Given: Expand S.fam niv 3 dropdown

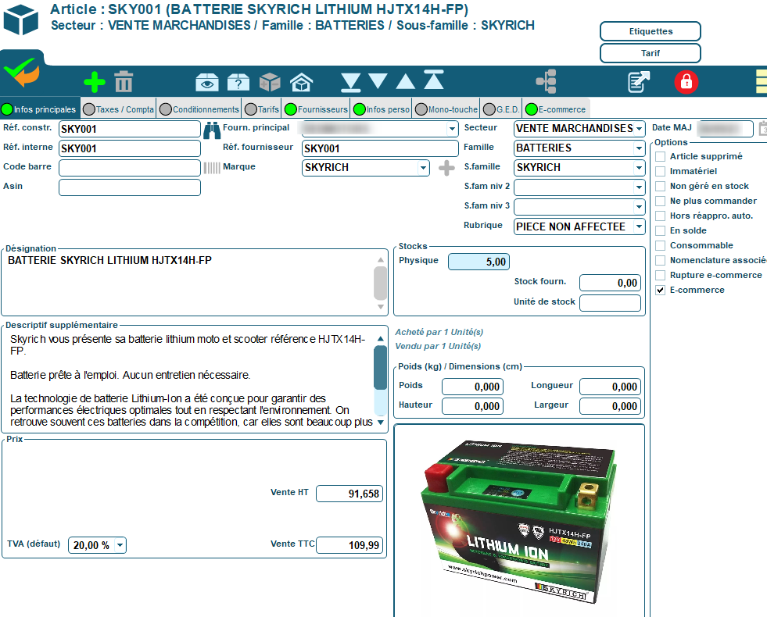Looking at the screenshot, I should coord(639,207).
